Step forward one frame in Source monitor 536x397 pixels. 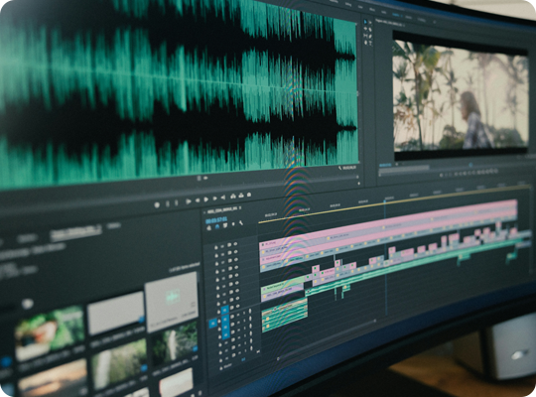click(x=215, y=198)
